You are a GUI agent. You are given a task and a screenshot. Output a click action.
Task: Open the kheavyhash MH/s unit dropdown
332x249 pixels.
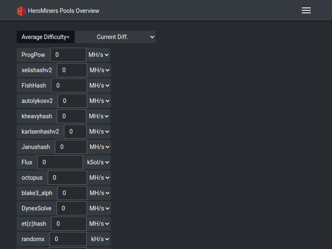coord(98,116)
